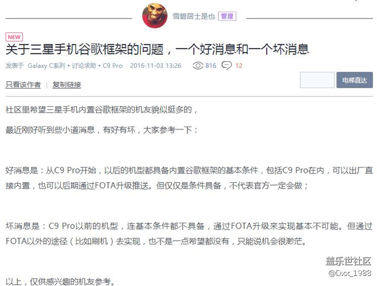Click the post date 2016-11-03 13:26
This screenshot has width=377, height=286.
tap(155, 66)
